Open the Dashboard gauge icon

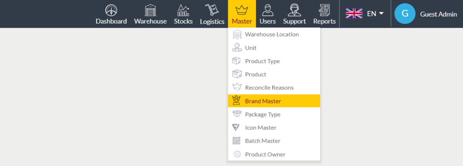coord(111,10)
